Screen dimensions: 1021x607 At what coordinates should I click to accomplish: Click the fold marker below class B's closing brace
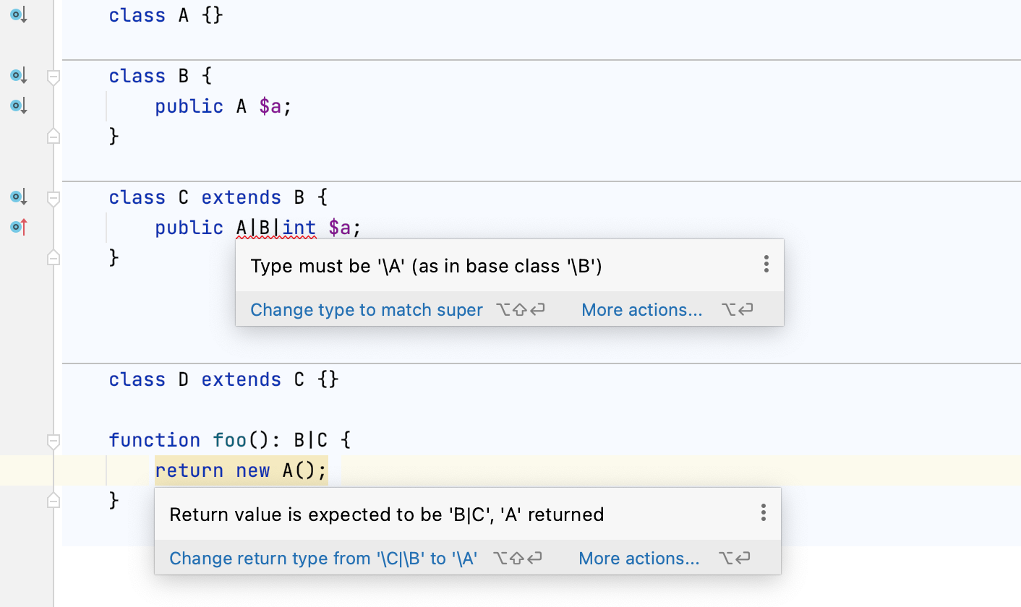point(53,136)
